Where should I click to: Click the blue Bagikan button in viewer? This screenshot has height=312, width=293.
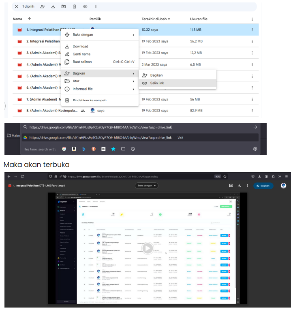point(263,186)
